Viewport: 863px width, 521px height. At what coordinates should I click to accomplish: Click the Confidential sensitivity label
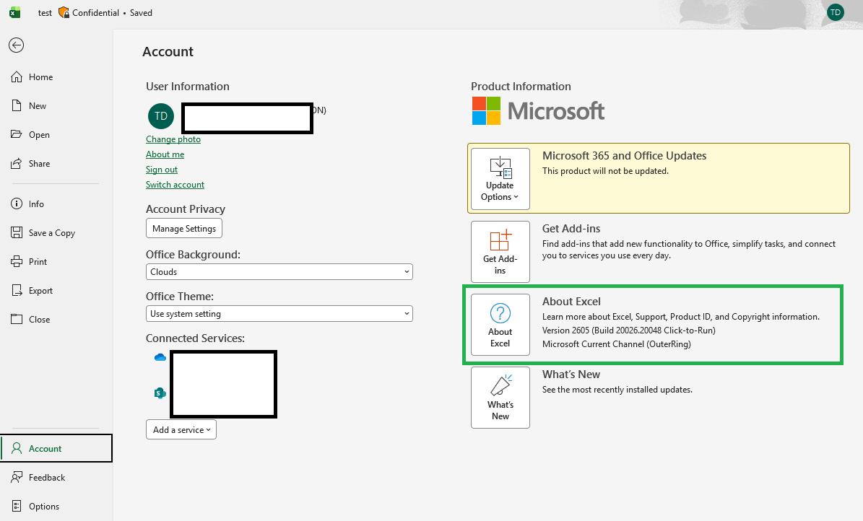click(x=89, y=13)
